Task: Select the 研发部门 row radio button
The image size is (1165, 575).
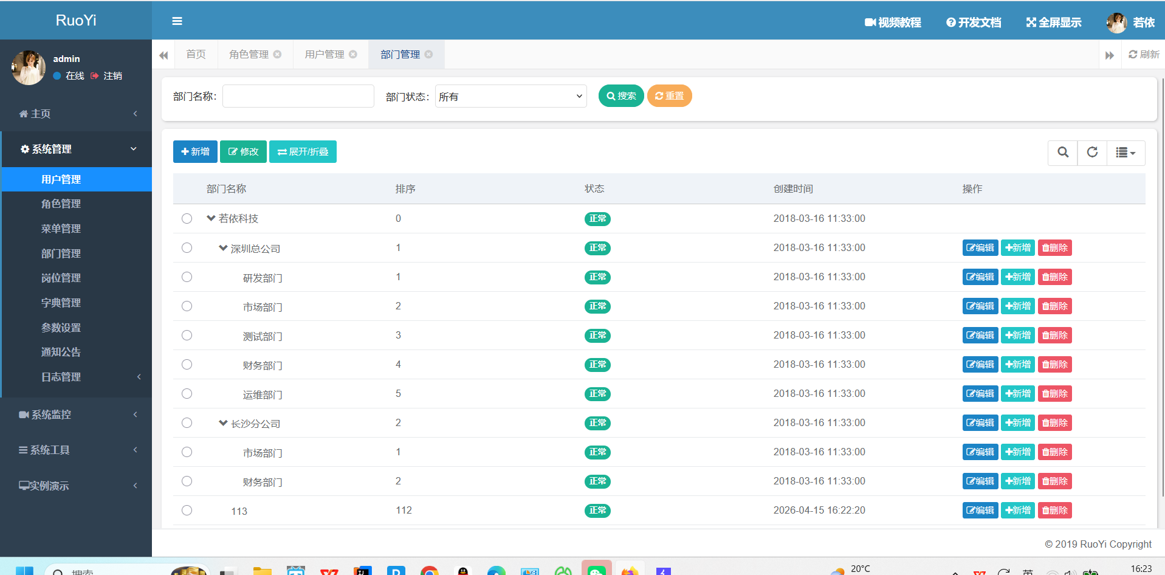Action: point(187,277)
